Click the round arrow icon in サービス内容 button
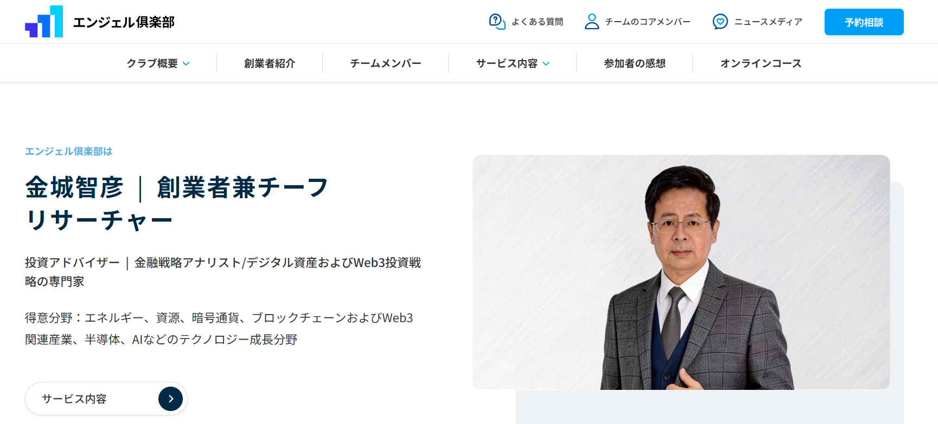 coord(170,399)
